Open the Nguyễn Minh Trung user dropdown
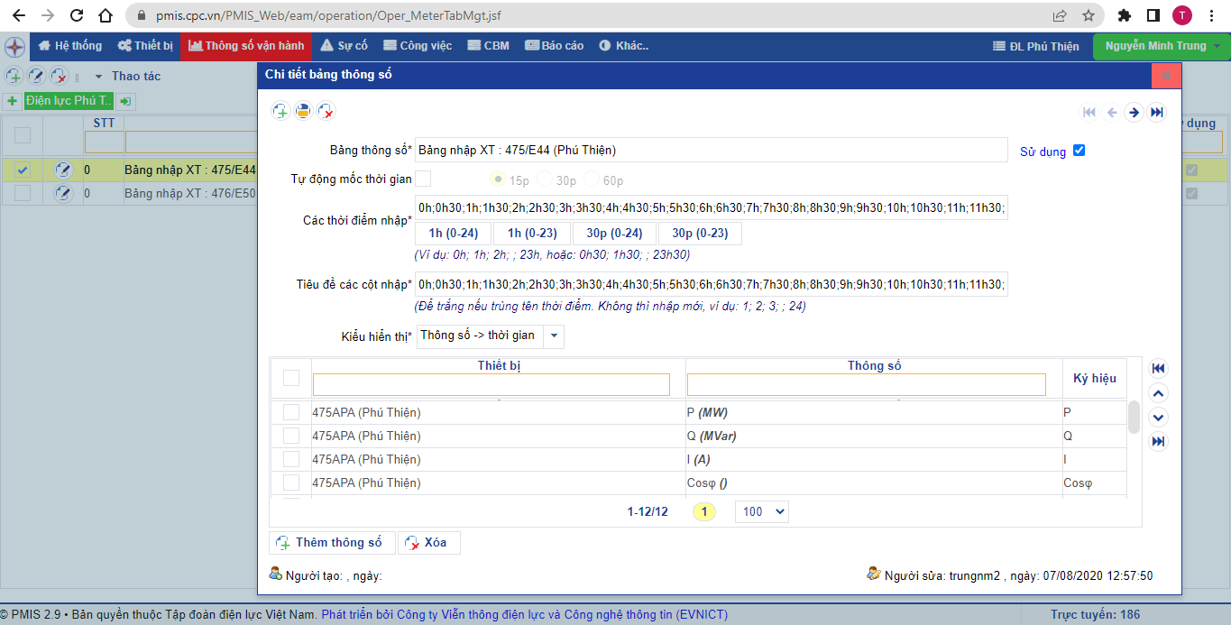The height and width of the screenshot is (625, 1231). (1162, 46)
